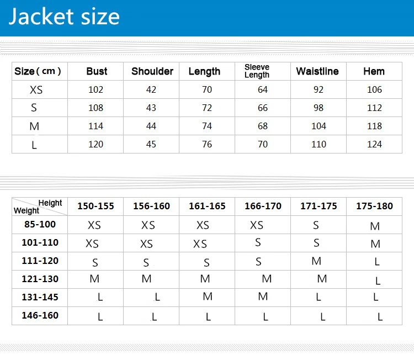Select the '101-110' weight row label
This screenshot has width=414, height=360.
40,242
